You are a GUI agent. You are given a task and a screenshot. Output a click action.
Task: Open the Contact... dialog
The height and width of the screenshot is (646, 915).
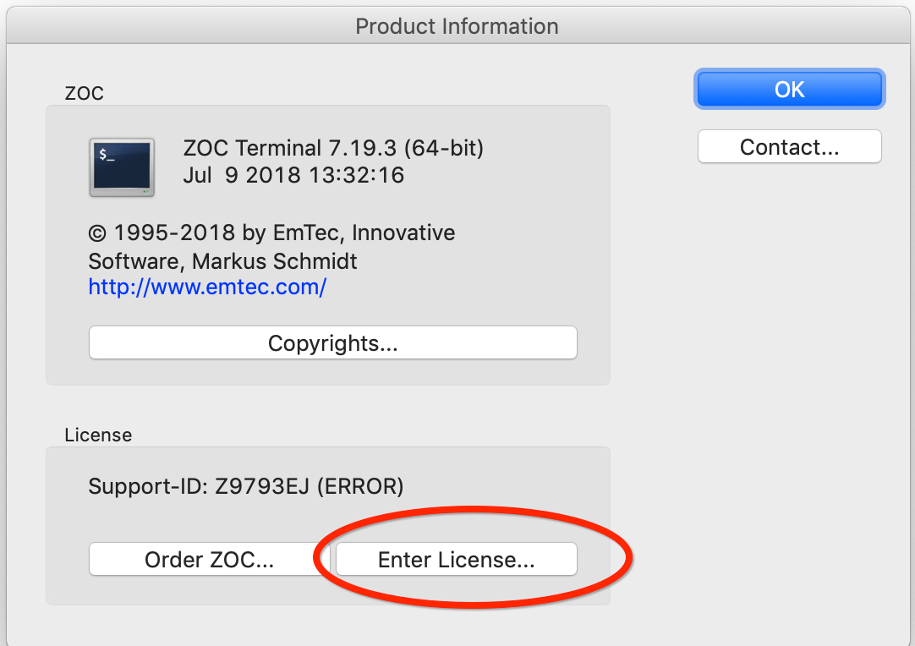[789, 147]
